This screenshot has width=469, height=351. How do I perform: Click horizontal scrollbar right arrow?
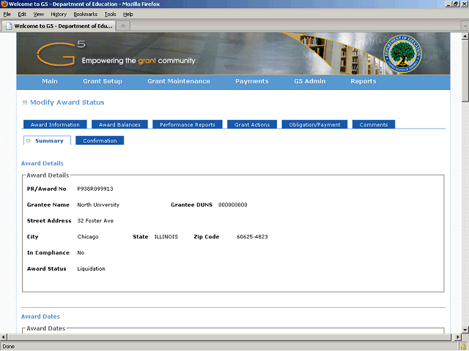(457, 337)
